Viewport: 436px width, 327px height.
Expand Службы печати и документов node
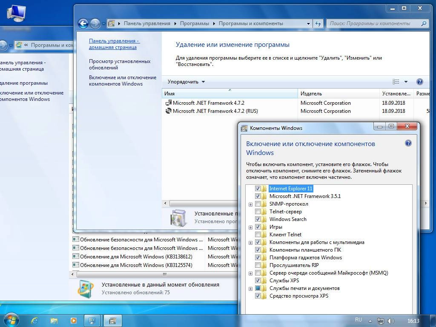pyautogui.click(x=250, y=289)
